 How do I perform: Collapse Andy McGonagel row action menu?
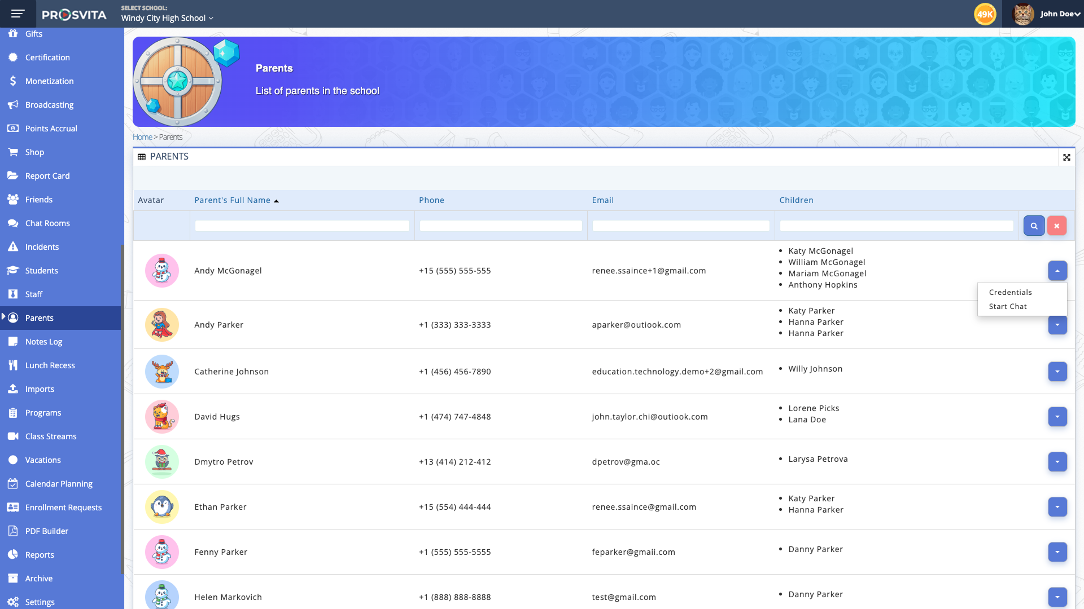pos(1057,271)
